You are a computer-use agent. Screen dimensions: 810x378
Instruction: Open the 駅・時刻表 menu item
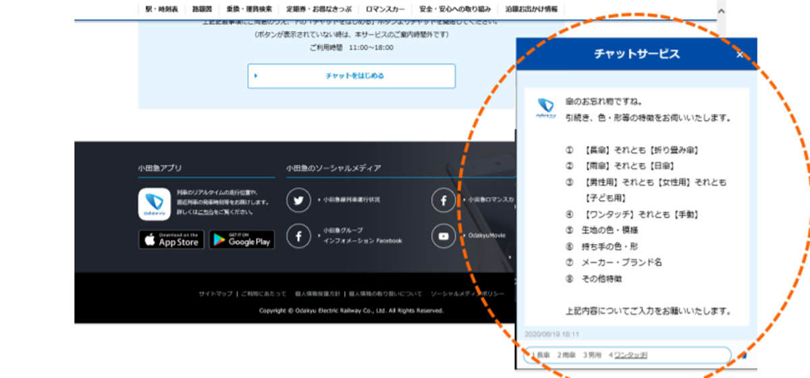pyautogui.click(x=161, y=9)
